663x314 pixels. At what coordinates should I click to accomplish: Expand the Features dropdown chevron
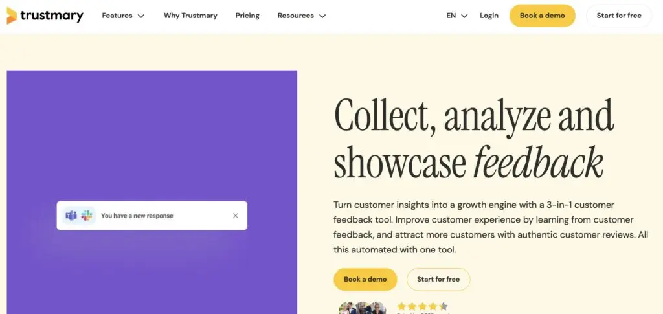(x=141, y=16)
